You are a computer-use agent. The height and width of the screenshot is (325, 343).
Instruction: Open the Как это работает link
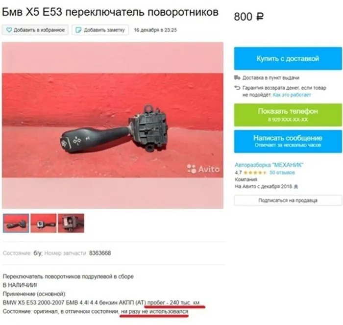292,95
